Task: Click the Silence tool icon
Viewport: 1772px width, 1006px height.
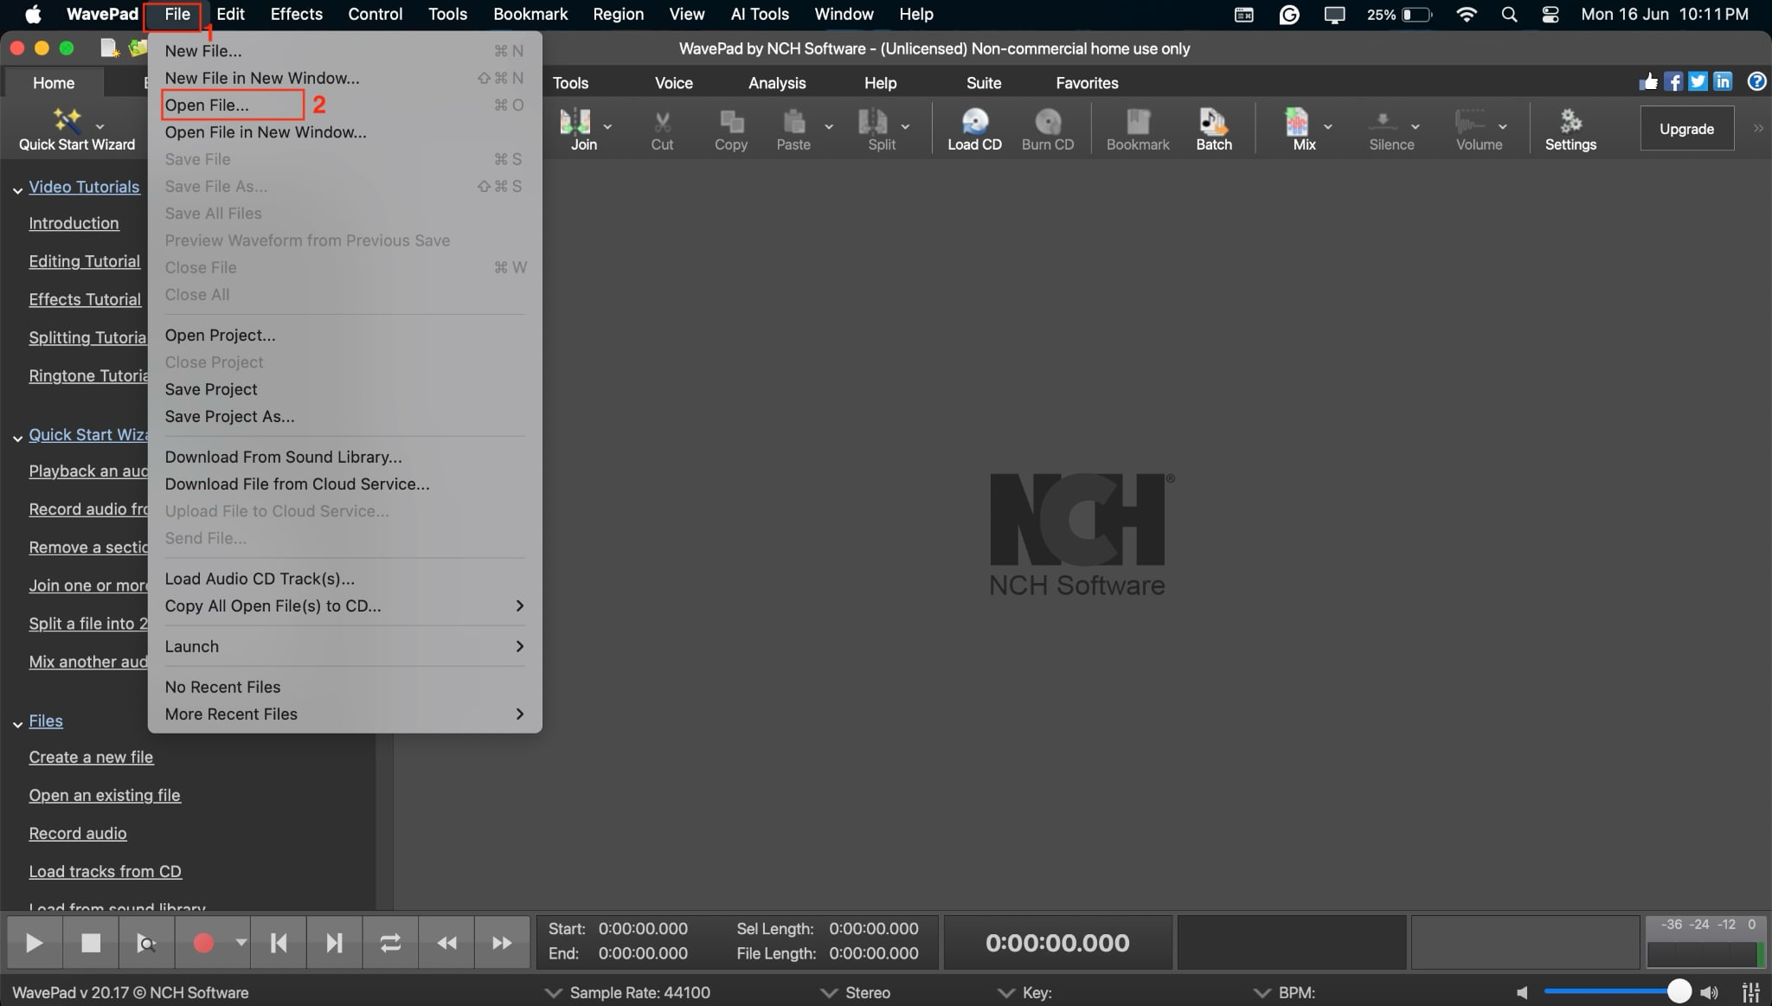Action: point(1383,122)
